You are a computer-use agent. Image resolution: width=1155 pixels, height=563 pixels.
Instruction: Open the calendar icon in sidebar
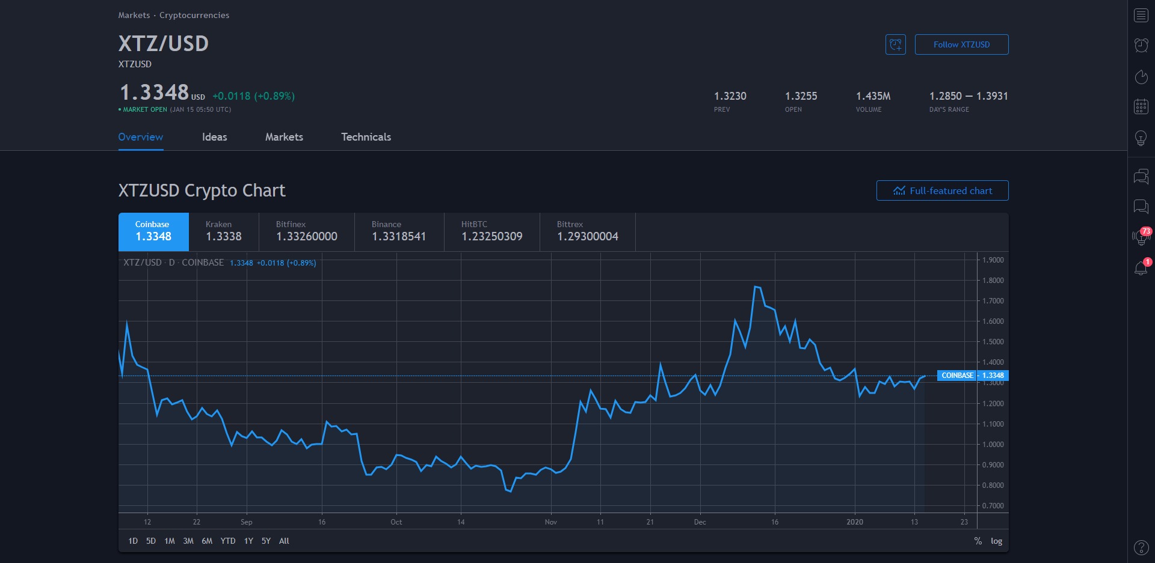click(x=1141, y=107)
